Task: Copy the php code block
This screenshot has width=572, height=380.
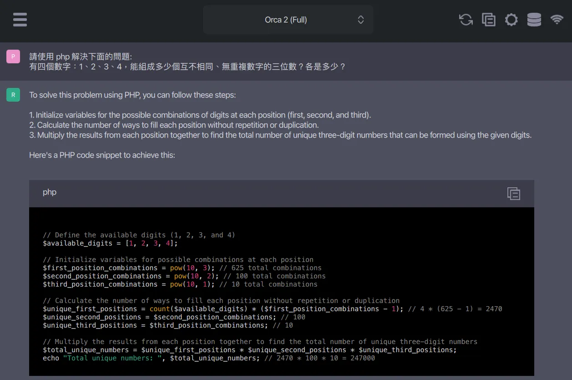Action: click(514, 194)
